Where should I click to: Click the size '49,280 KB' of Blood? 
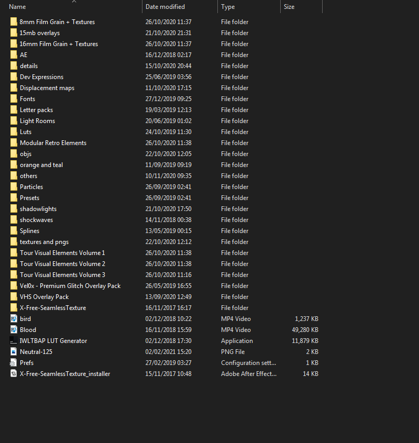pos(305,330)
